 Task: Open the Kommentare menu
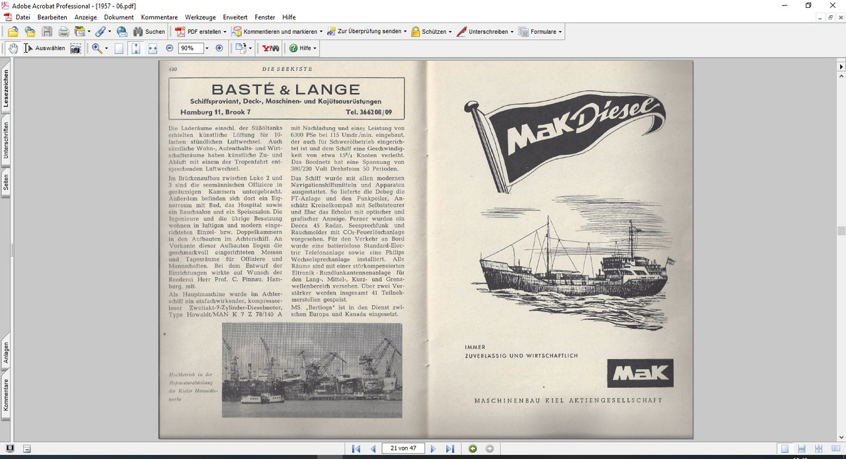pos(159,17)
